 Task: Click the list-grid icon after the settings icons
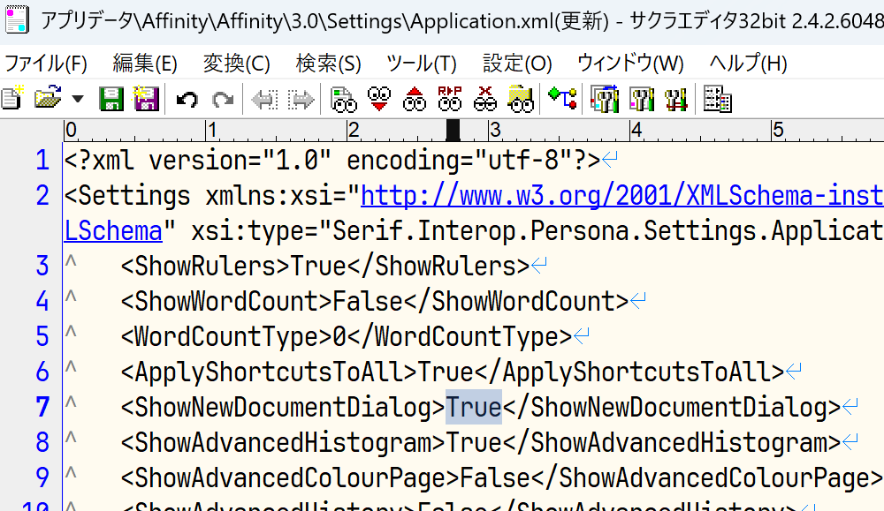coord(718,99)
